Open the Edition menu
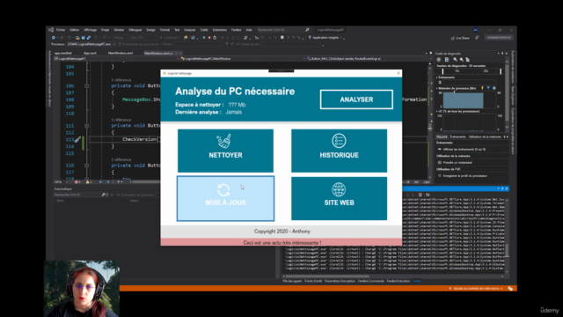 coord(74,30)
